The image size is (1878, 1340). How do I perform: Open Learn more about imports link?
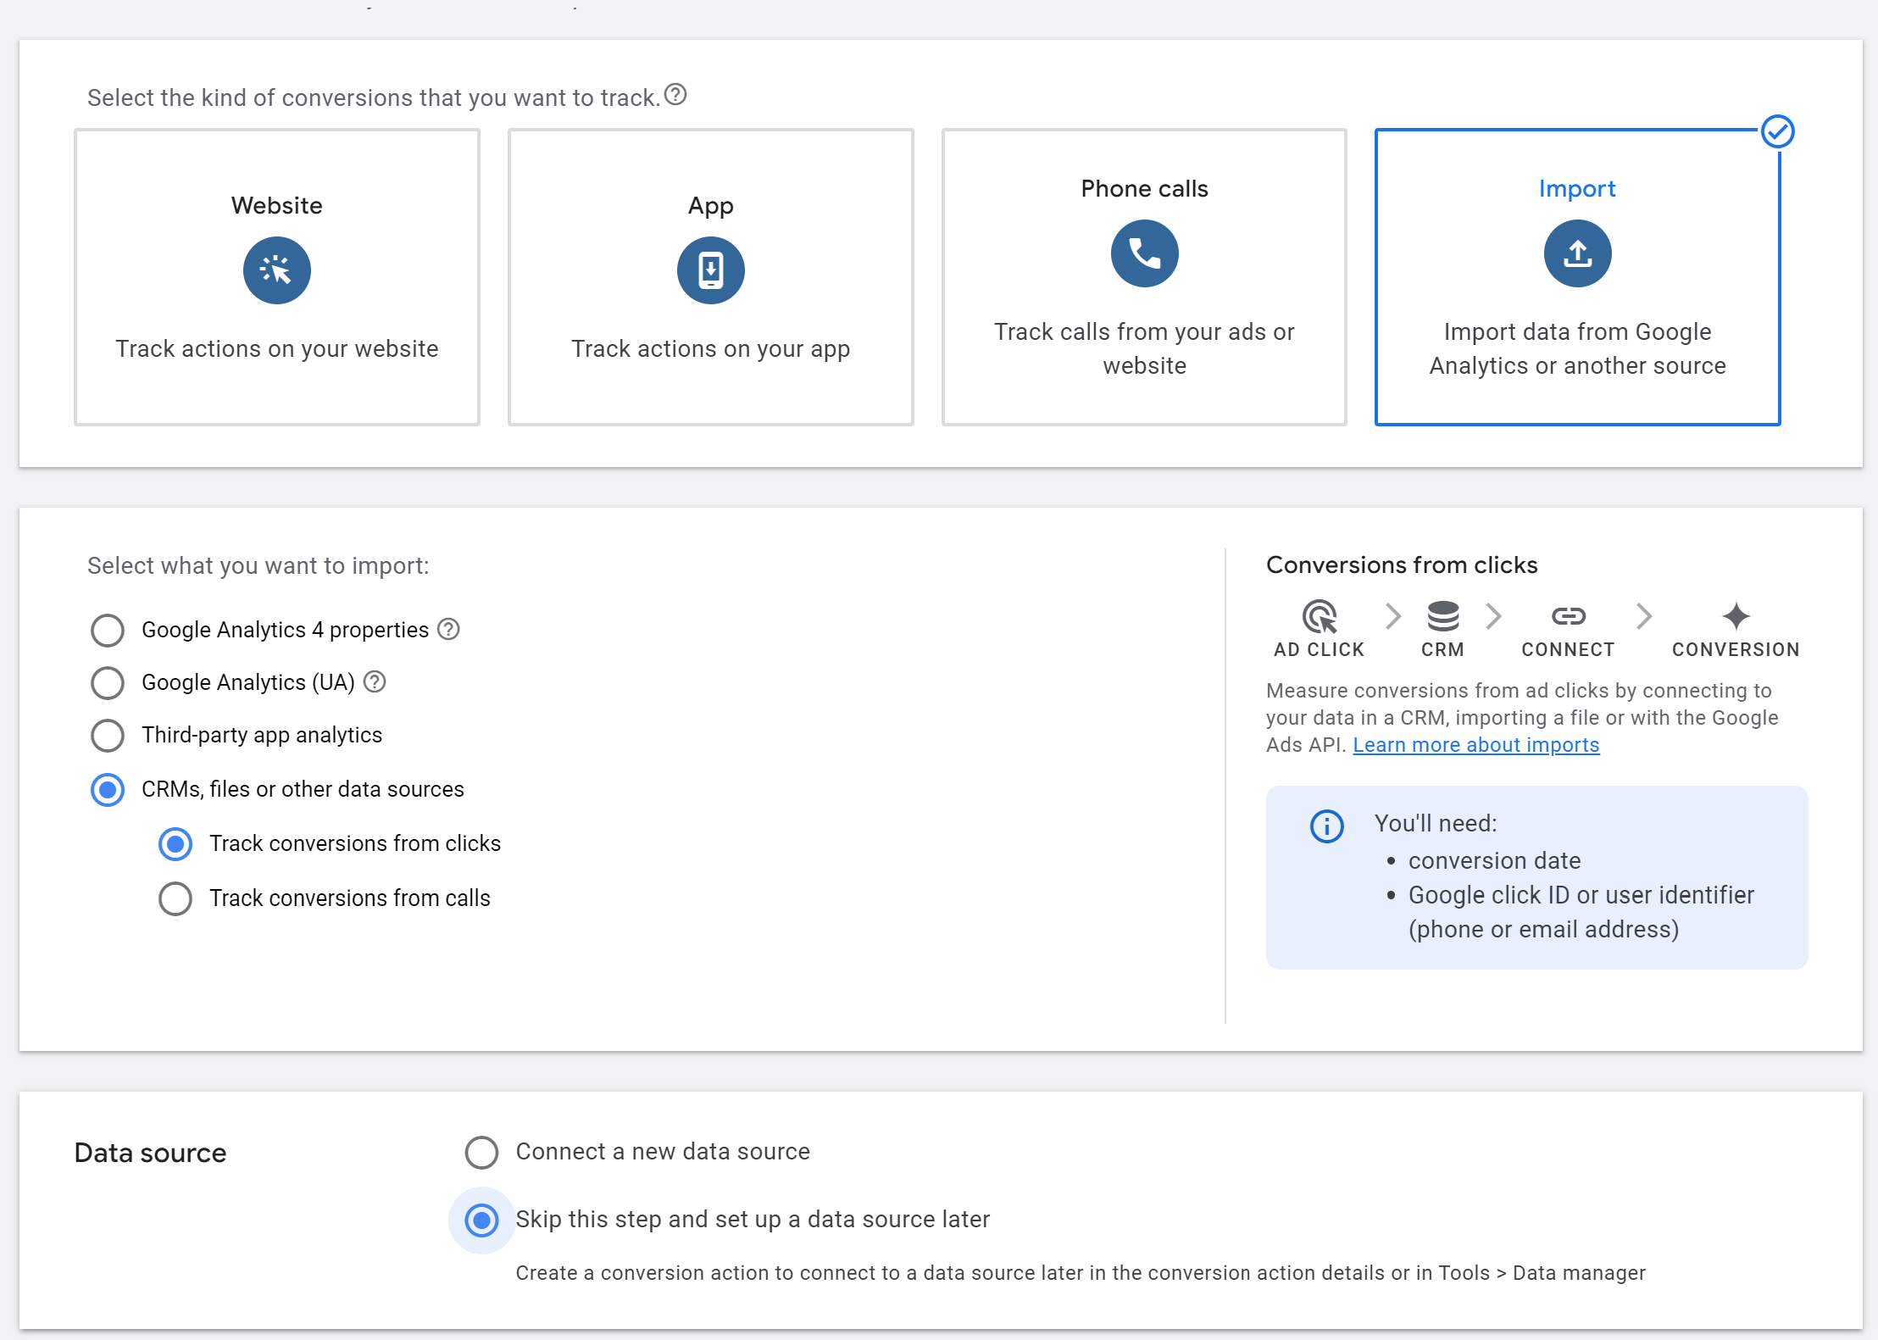pyautogui.click(x=1475, y=745)
